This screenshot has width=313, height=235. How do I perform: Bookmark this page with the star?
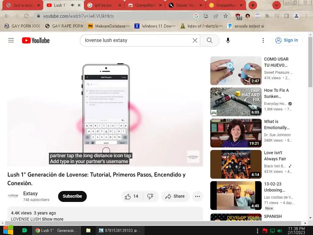(x=226, y=16)
